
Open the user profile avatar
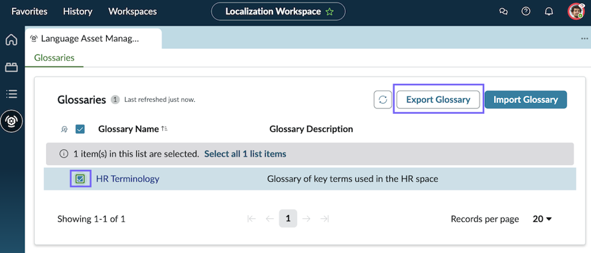point(576,12)
